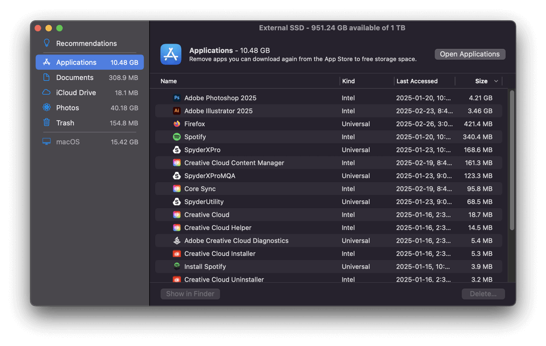The image size is (546, 346).
Task: Select Trash in the sidebar
Action: click(x=65, y=123)
